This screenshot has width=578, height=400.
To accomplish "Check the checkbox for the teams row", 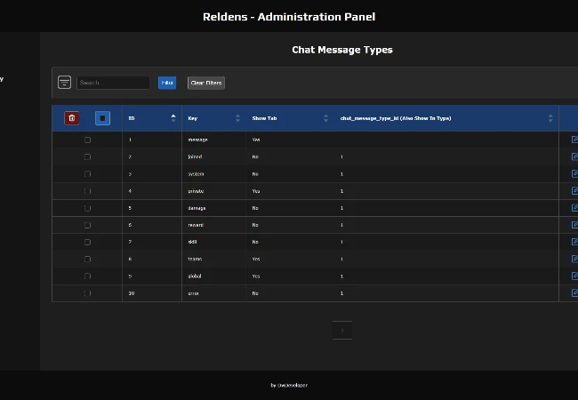I will [87, 259].
